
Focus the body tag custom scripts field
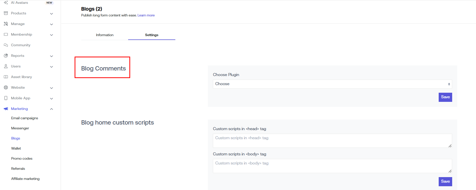point(332,166)
